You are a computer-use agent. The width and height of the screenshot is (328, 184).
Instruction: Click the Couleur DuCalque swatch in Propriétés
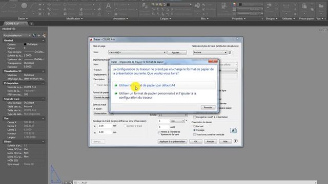(25, 44)
